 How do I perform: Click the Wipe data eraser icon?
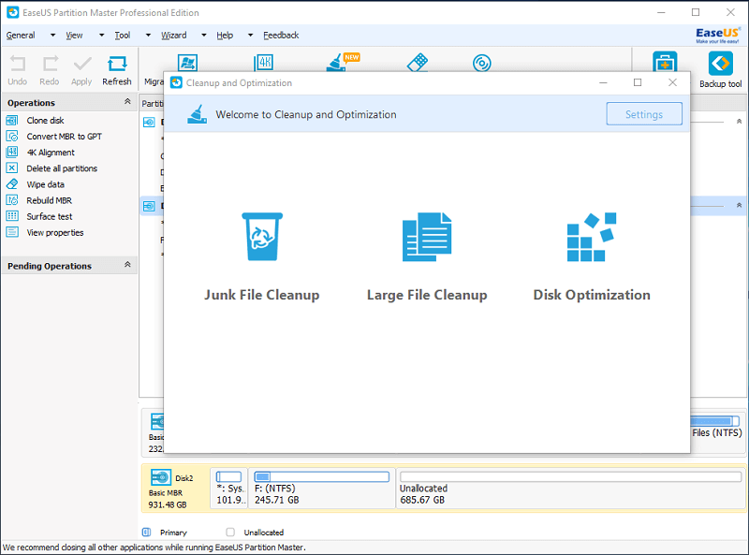coord(12,184)
